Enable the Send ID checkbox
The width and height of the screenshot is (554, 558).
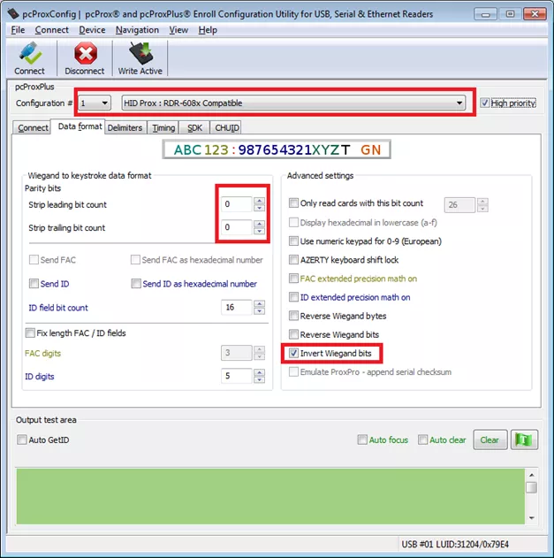(33, 284)
